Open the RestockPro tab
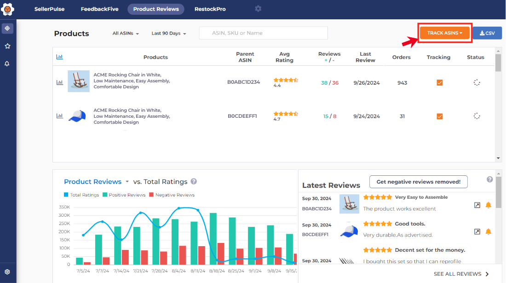This screenshot has height=283, width=506. pos(210,9)
